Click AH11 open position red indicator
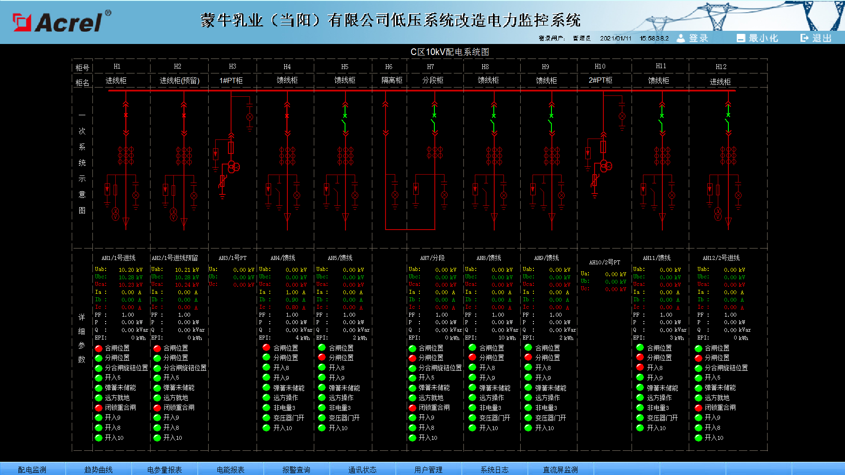The image size is (845, 475). (640, 358)
